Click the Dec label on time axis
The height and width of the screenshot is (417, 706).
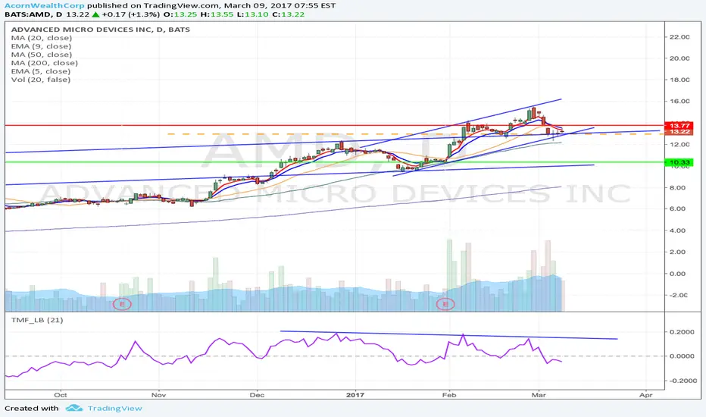coord(257,395)
